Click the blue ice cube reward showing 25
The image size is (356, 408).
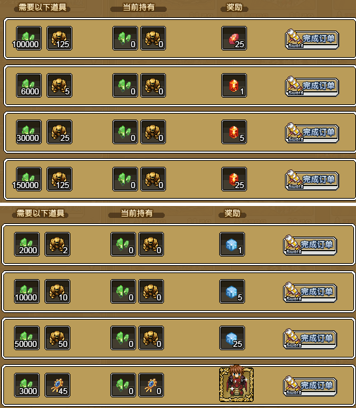pyautogui.click(x=232, y=338)
